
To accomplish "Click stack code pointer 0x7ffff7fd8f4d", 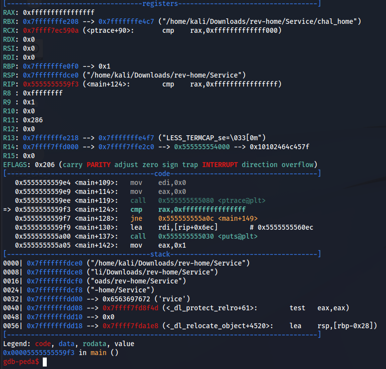I will point(130,308).
